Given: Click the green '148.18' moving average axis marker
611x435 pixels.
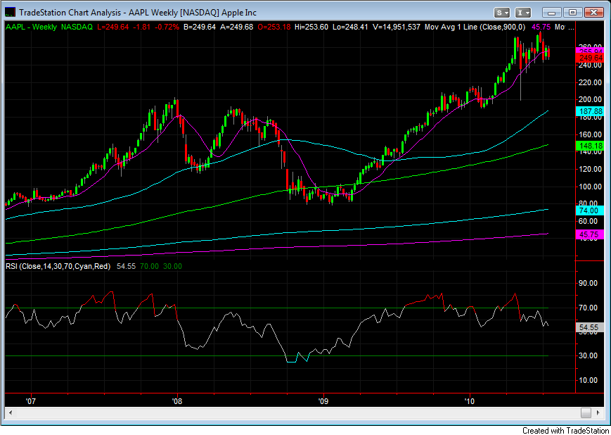Looking at the screenshot, I should (x=590, y=146).
